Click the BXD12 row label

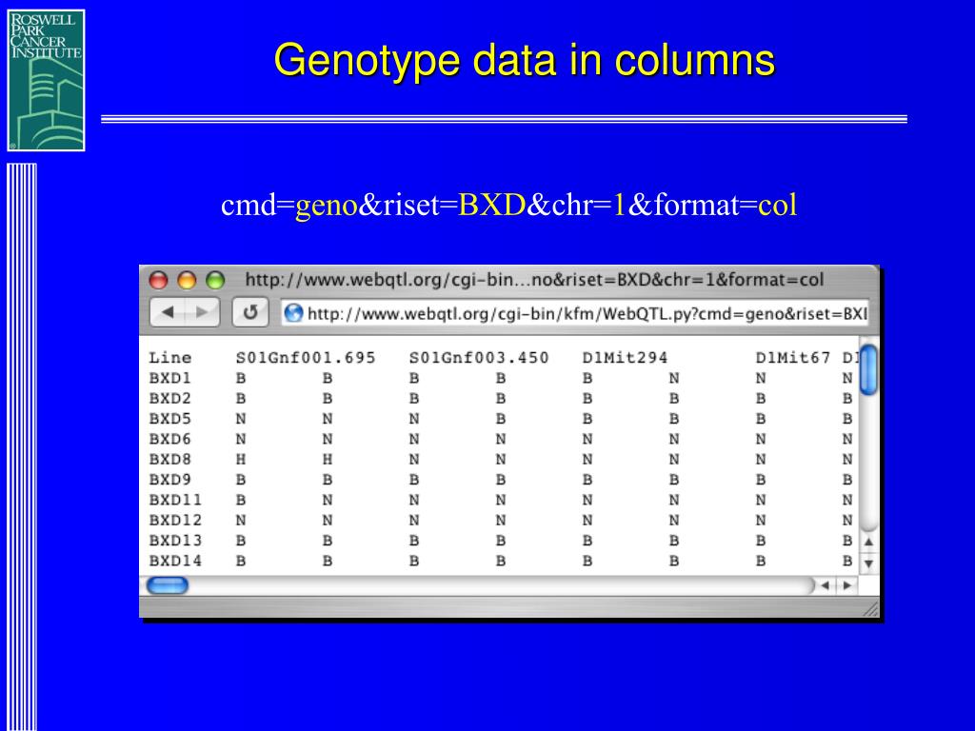pyautogui.click(x=175, y=521)
